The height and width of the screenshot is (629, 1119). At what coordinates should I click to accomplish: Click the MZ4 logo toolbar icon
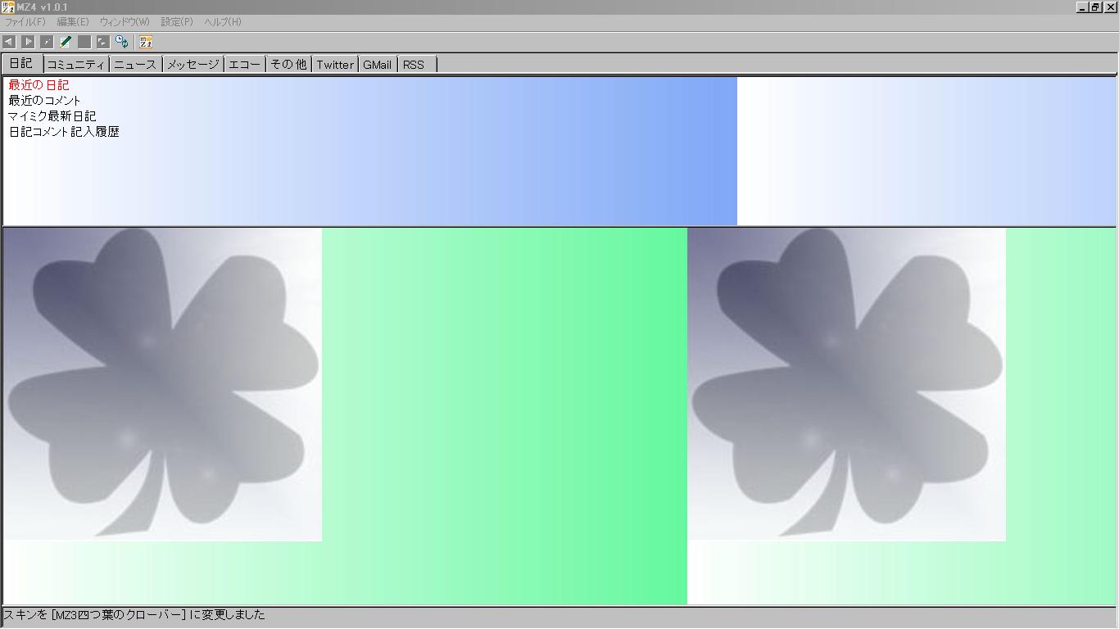(x=146, y=42)
